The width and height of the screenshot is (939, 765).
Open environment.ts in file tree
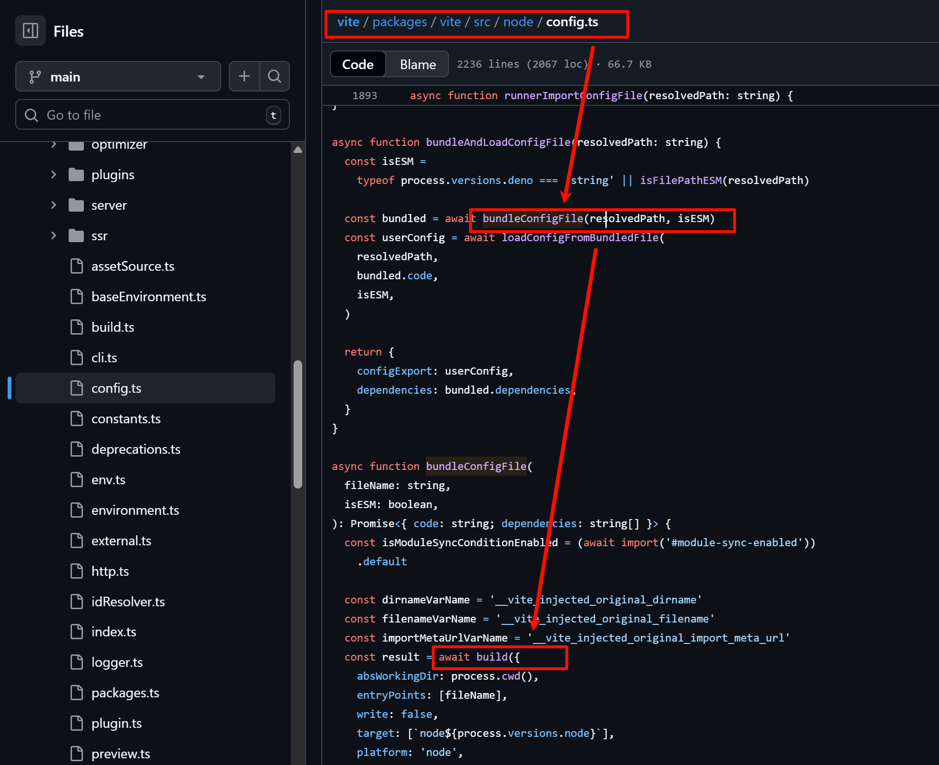(135, 510)
